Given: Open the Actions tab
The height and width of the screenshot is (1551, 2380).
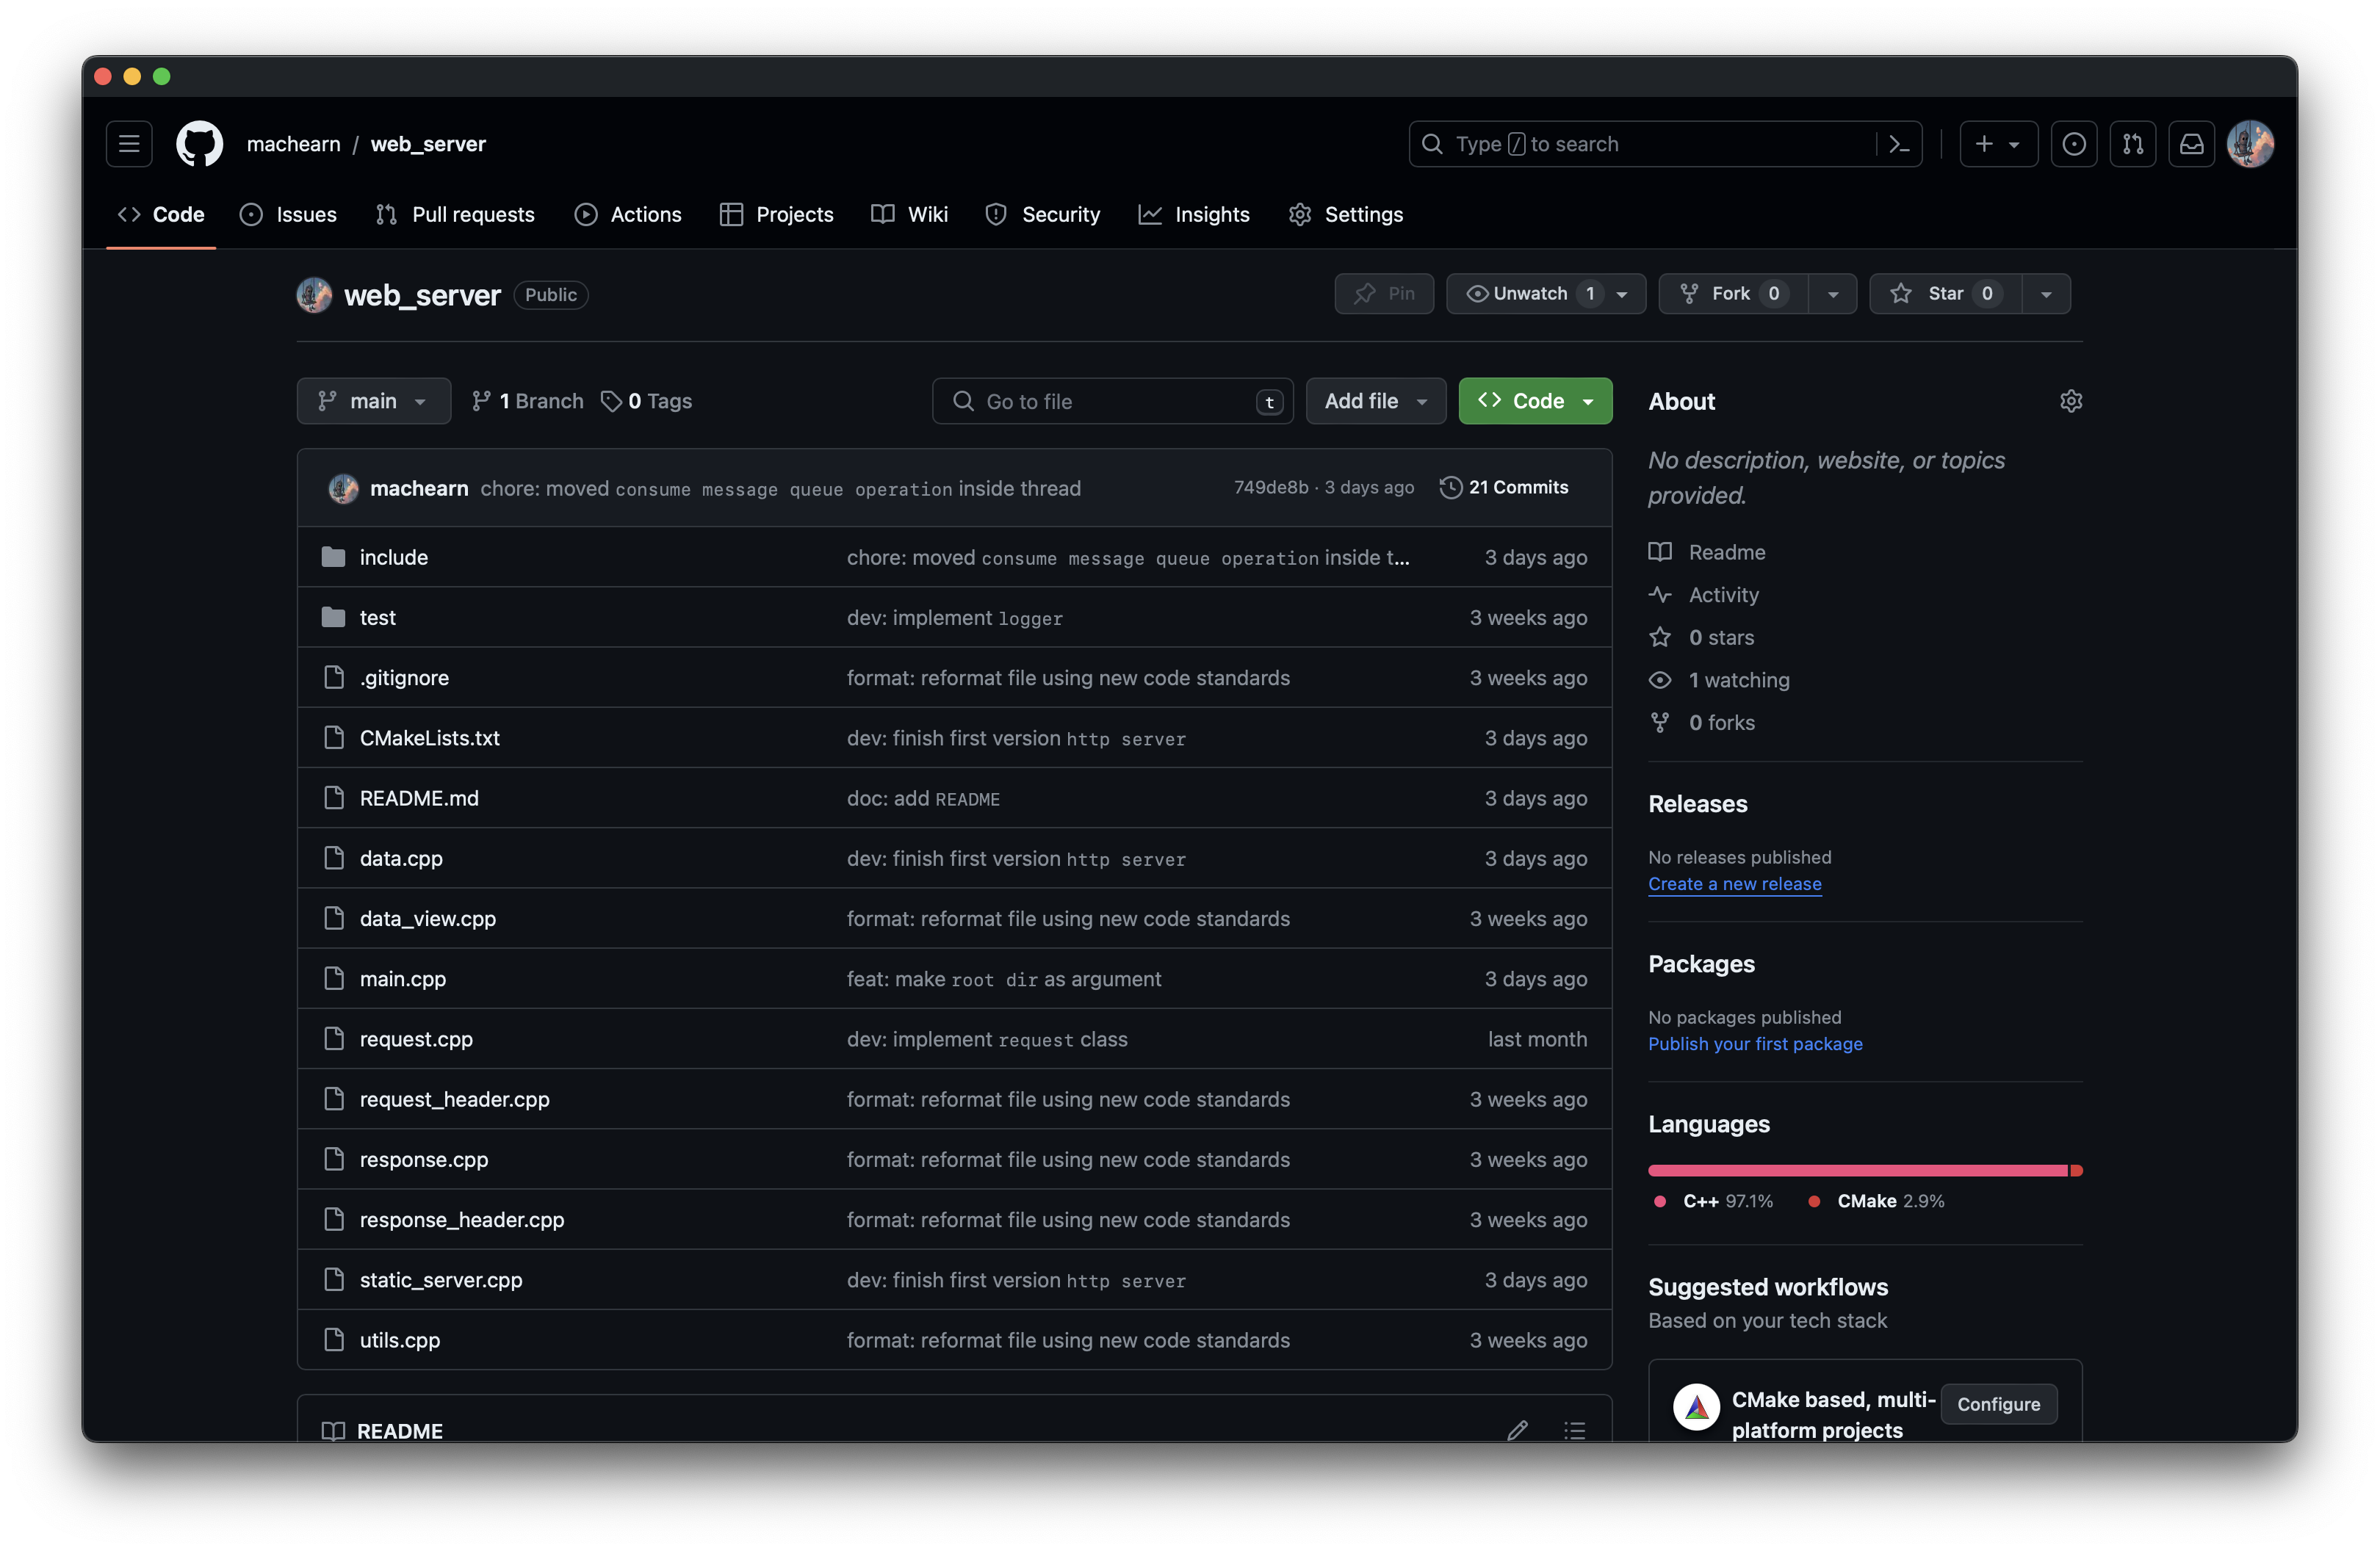Looking at the screenshot, I should [628, 214].
